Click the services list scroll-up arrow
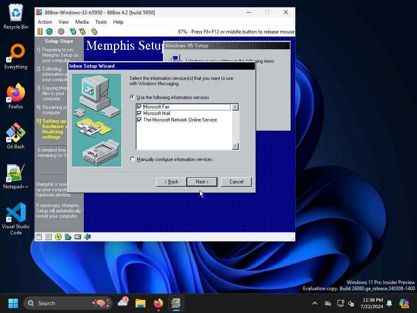The image size is (417, 313). 235,107
